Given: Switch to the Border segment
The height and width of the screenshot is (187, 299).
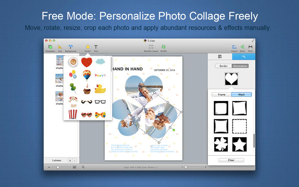Looking at the screenshot, I should 224,66.
